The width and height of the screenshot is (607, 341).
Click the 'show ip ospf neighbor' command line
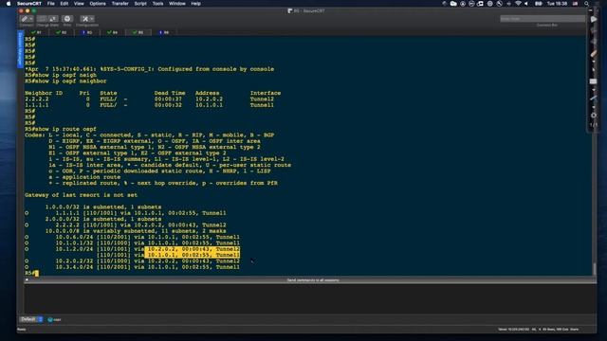pyautogui.click(x=65, y=81)
